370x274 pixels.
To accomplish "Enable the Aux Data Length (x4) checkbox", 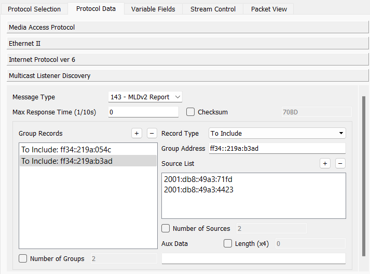I will pyautogui.click(x=228, y=243).
